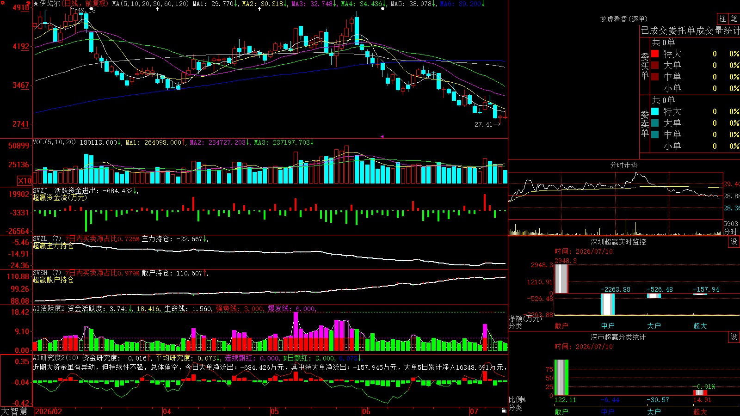The width and height of the screenshot is (740, 416).
Task: Click the 散户 category in 深圳超赢实时监控
Action: 561,326
